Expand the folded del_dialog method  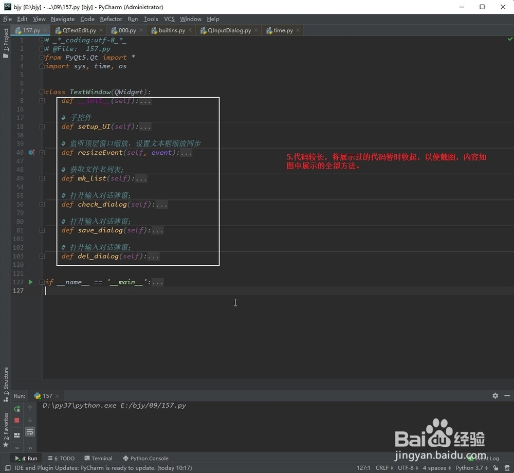[42, 256]
